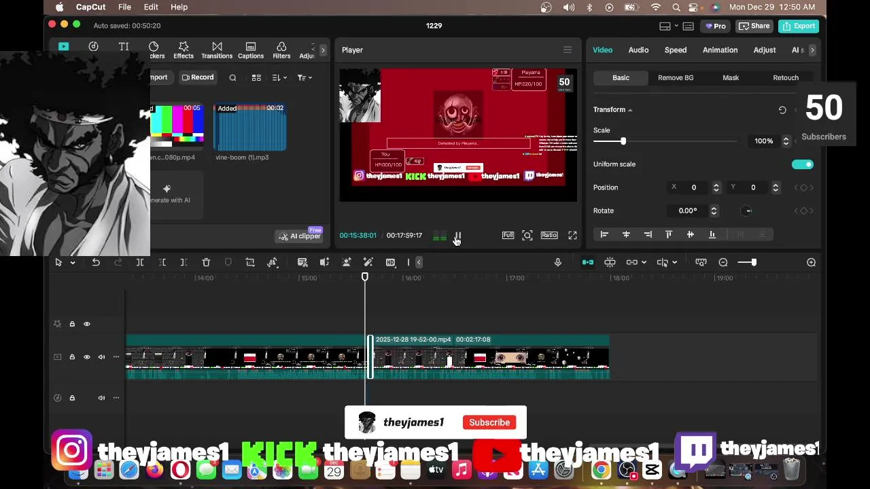The width and height of the screenshot is (870, 489).
Task: Split the clip at the playhead
Action: coord(140,262)
